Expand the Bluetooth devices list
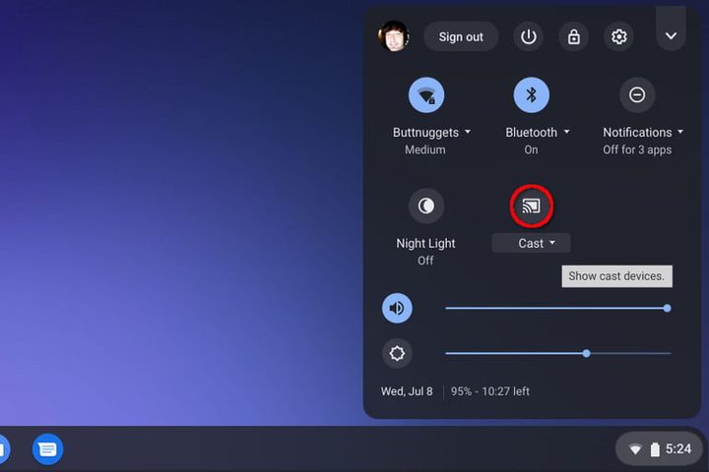The image size is (709, 472). click(x=538, y=133)
